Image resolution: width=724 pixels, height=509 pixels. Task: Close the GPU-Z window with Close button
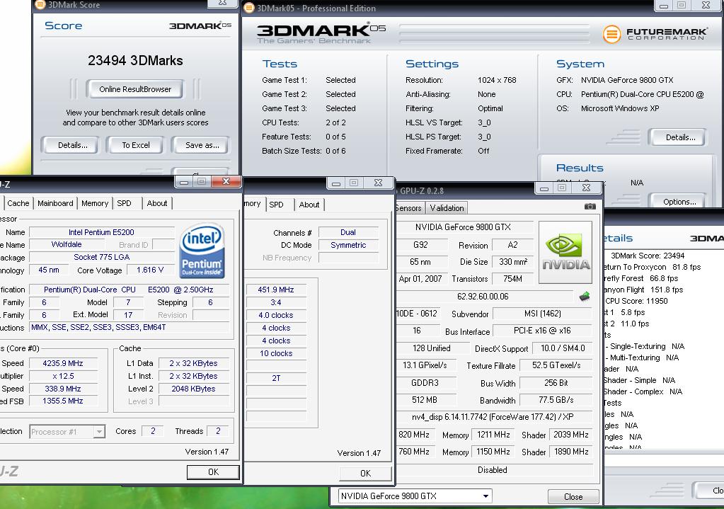coord(573,497)
